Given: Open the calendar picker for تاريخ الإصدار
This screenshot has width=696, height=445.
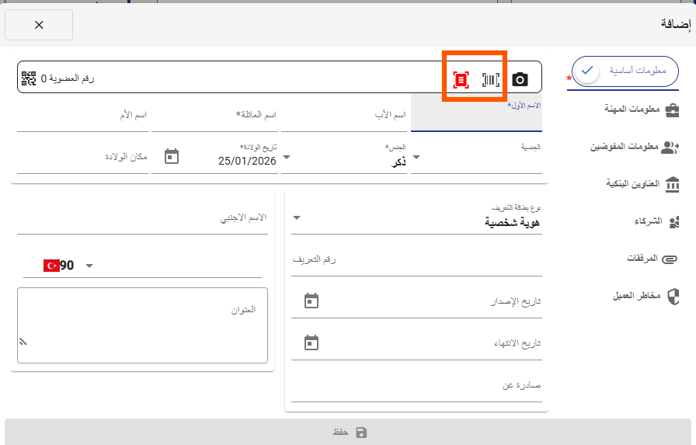Looking at the screenshot, I should [x=311, y=301].
